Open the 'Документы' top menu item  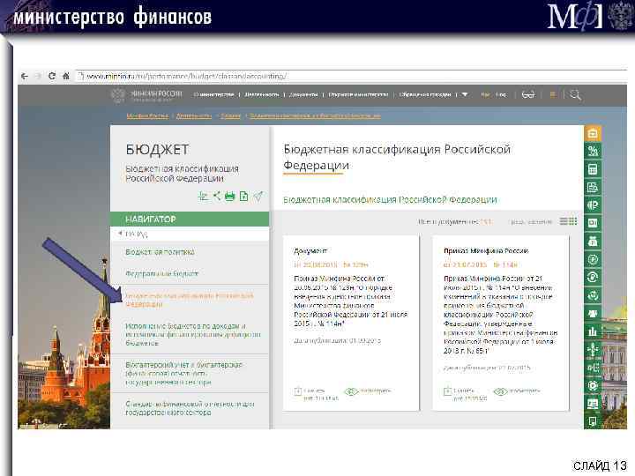(303, 94)
